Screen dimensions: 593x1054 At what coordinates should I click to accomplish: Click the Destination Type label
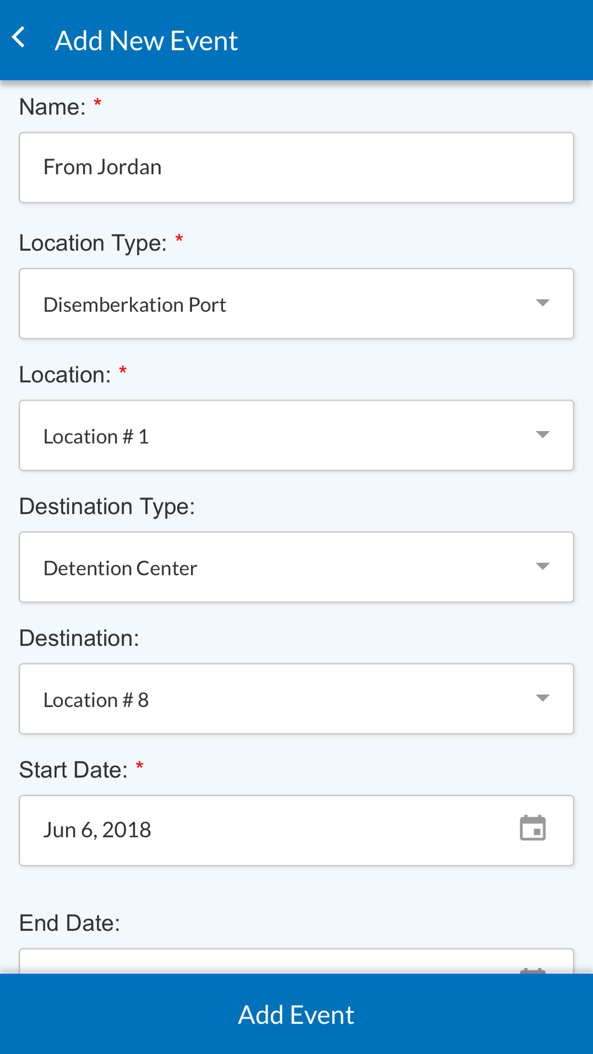pyautogui.click(x=107, y=506)
